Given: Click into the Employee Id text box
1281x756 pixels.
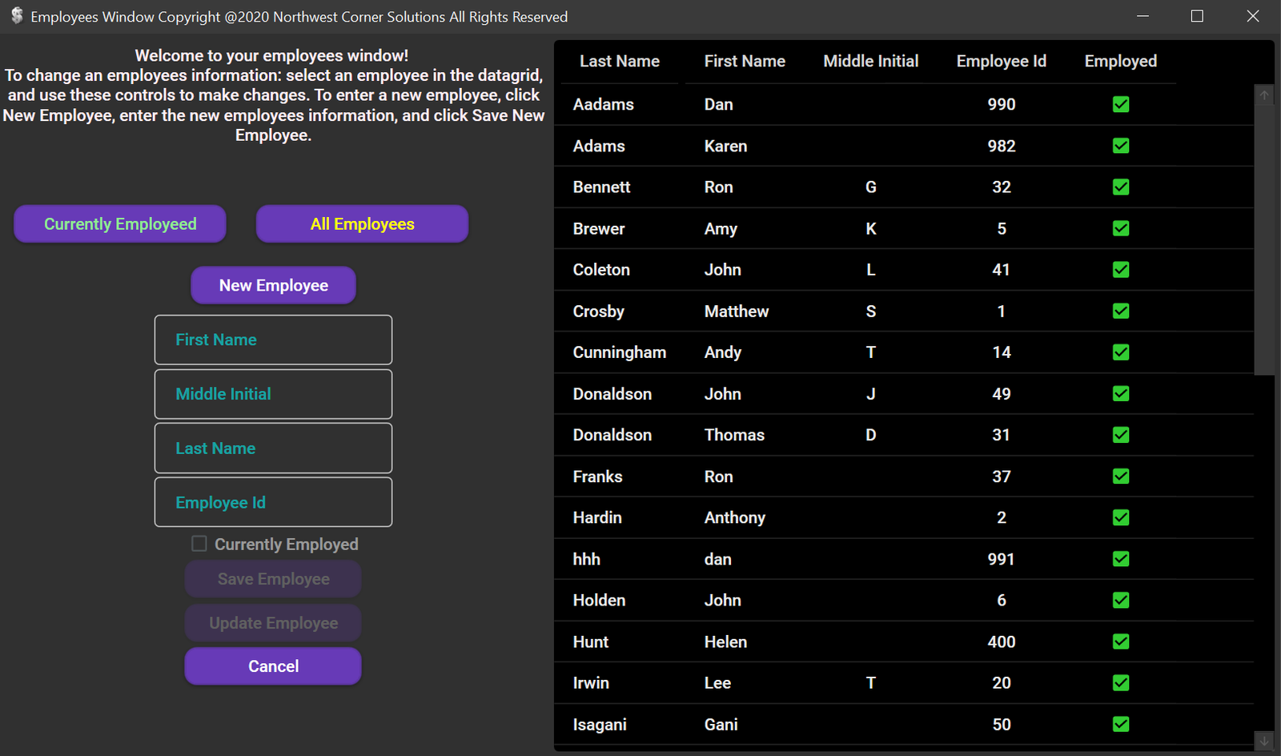Looking at the screenshot, I should [x=273, y=503].
